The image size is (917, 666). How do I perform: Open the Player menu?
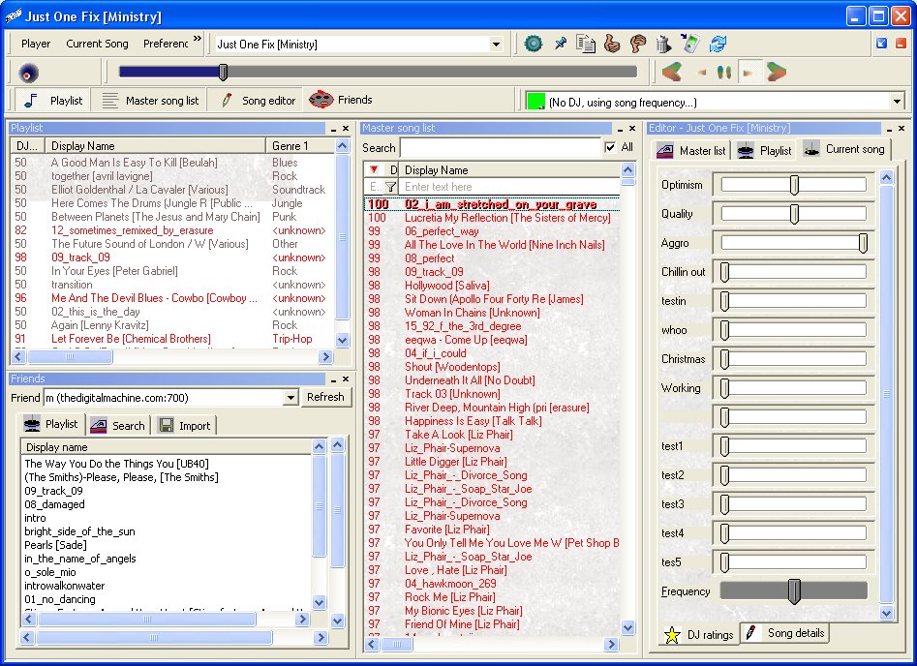36,44
